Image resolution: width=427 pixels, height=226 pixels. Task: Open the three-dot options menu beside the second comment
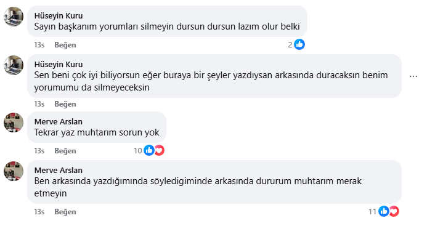tap(413, 76)
